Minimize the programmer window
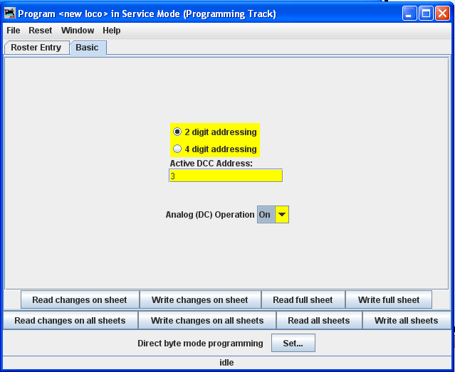This screenshot has width=455, height=372. 409,14
